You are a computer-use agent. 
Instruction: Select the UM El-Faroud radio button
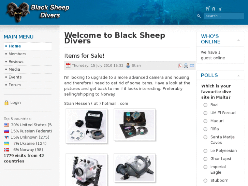[x=205, y=113]
